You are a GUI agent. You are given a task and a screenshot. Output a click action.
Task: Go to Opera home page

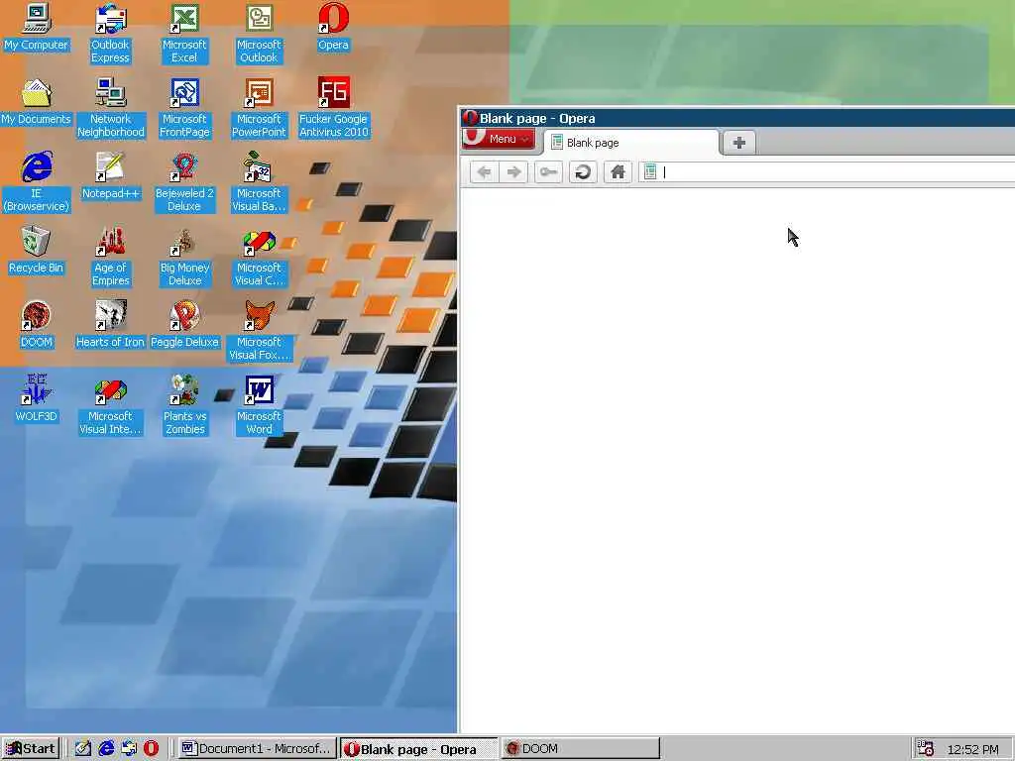pyautogui.click(x=618, y=172)
